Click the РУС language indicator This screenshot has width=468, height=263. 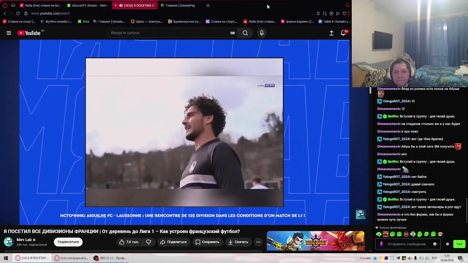[434, 258]
